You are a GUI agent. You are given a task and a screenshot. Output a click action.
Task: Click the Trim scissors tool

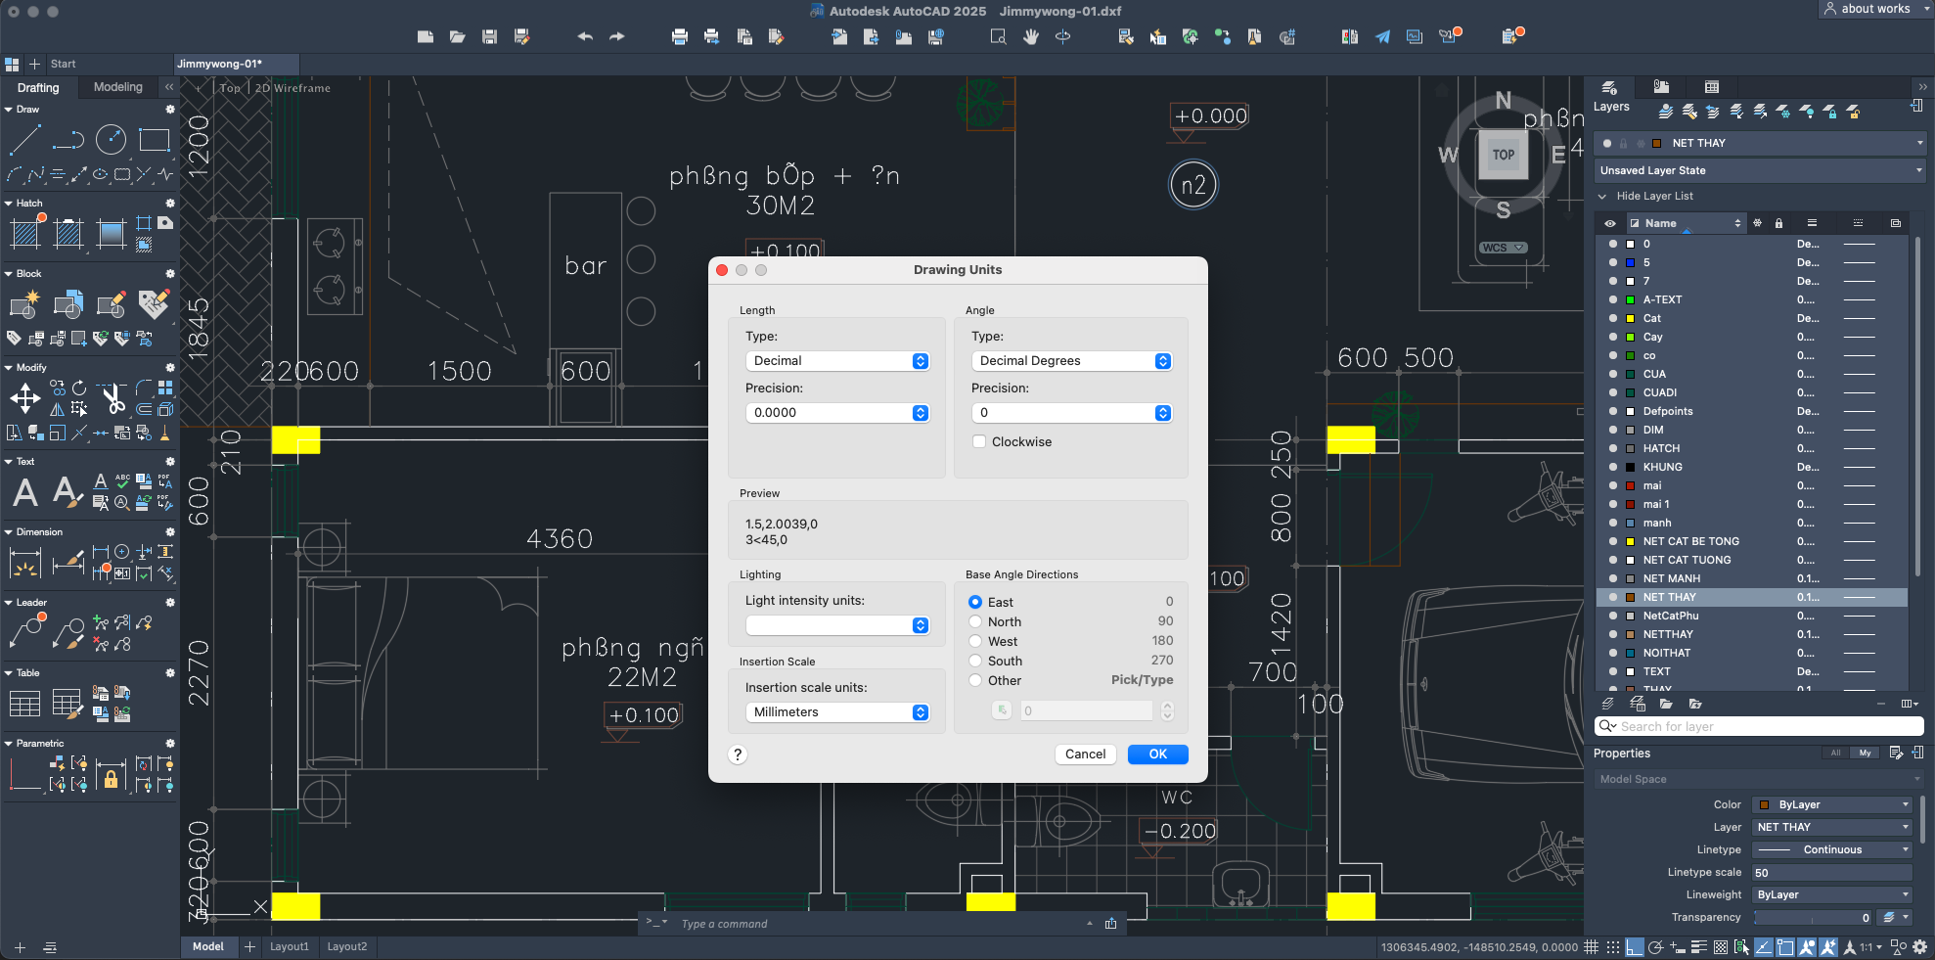pyautogui.click(x=113, y=397)
